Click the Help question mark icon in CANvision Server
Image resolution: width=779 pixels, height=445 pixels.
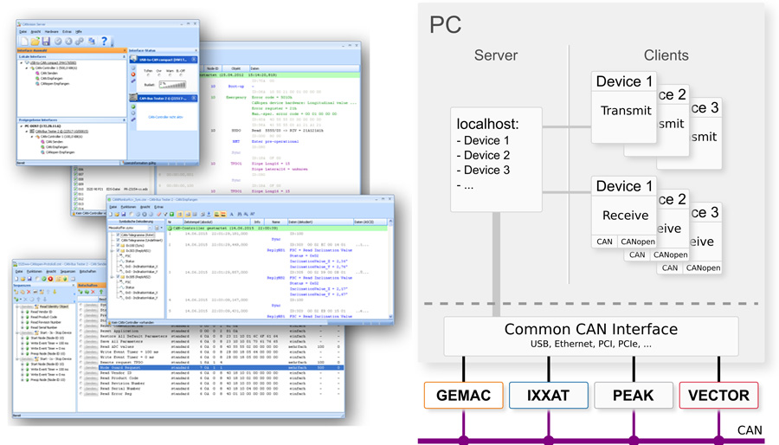pos(104,41)
